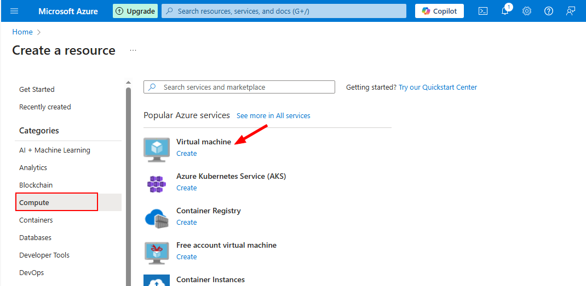Open the notifications bell icon

click(505, 11)
